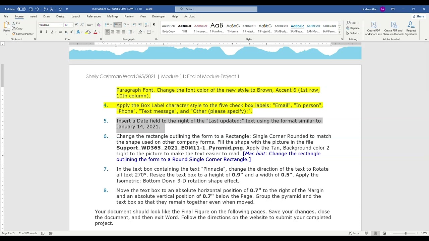
Task: Click Align Right icon
Action: click(118, 32)
